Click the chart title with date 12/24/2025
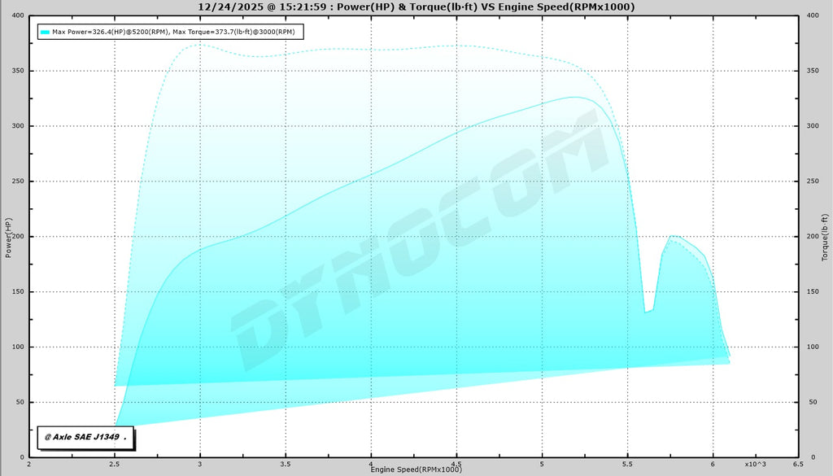Viewport: 833px width, 476px height. coord(416,7)
